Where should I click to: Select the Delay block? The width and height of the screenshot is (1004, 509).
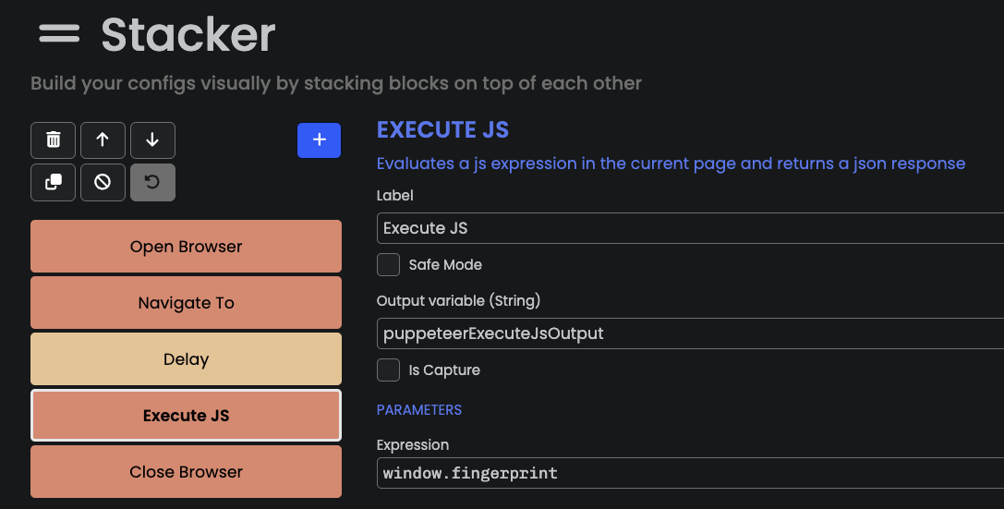[186, 359]
